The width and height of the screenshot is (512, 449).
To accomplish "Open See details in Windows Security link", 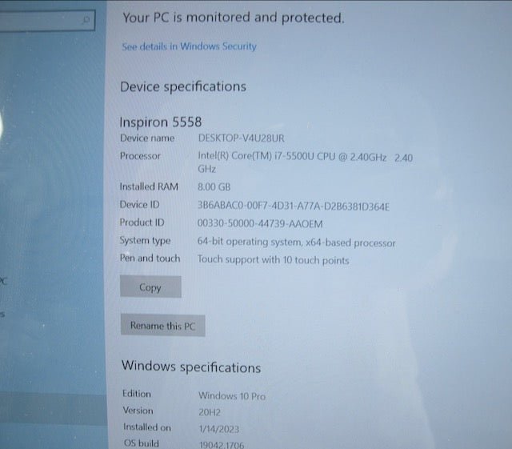I will [189, 46].
